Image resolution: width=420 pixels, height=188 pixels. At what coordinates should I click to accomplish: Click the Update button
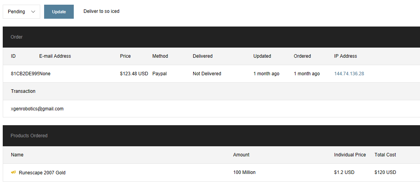(59, 12)
